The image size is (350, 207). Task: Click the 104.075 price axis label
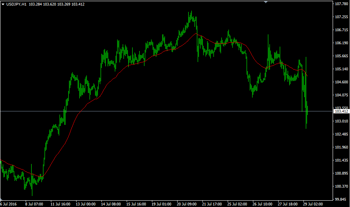coord(342,95)
